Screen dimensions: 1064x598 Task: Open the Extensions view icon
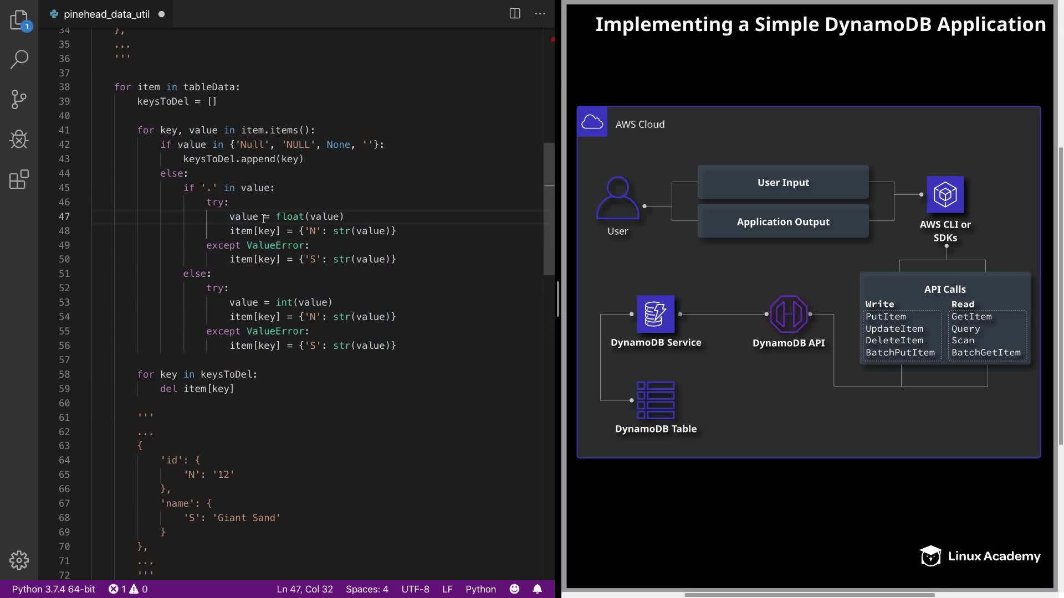tap(19, 179)
